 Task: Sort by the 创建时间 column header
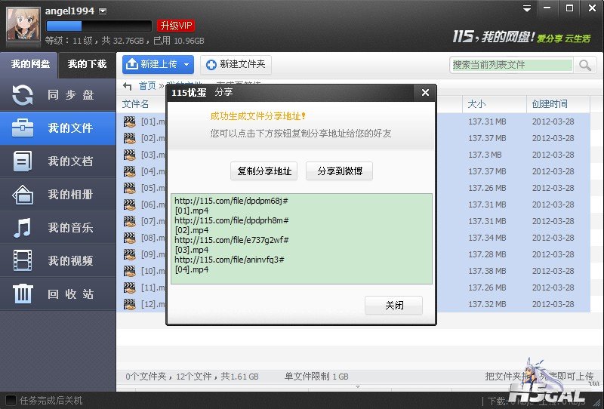pos(550,104)
